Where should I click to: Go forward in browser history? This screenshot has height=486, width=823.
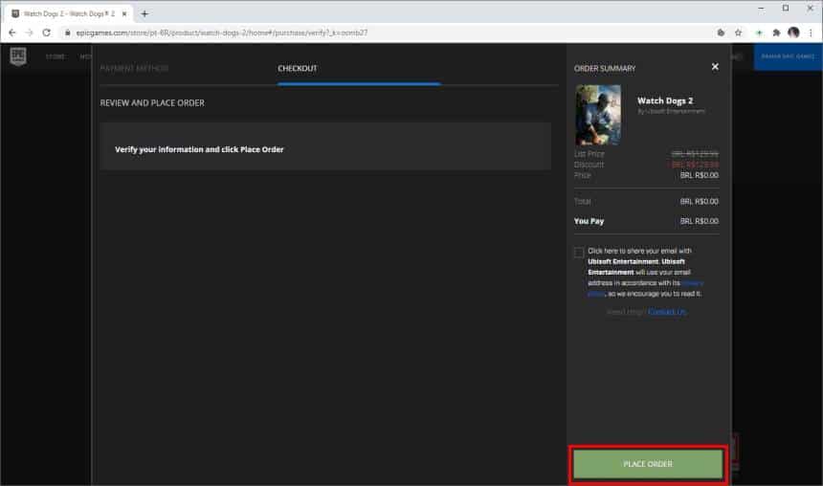pyautogui.click(x=30, y=33)
